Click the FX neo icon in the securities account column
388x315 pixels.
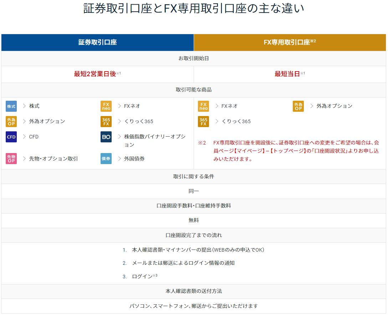point(106,106)
